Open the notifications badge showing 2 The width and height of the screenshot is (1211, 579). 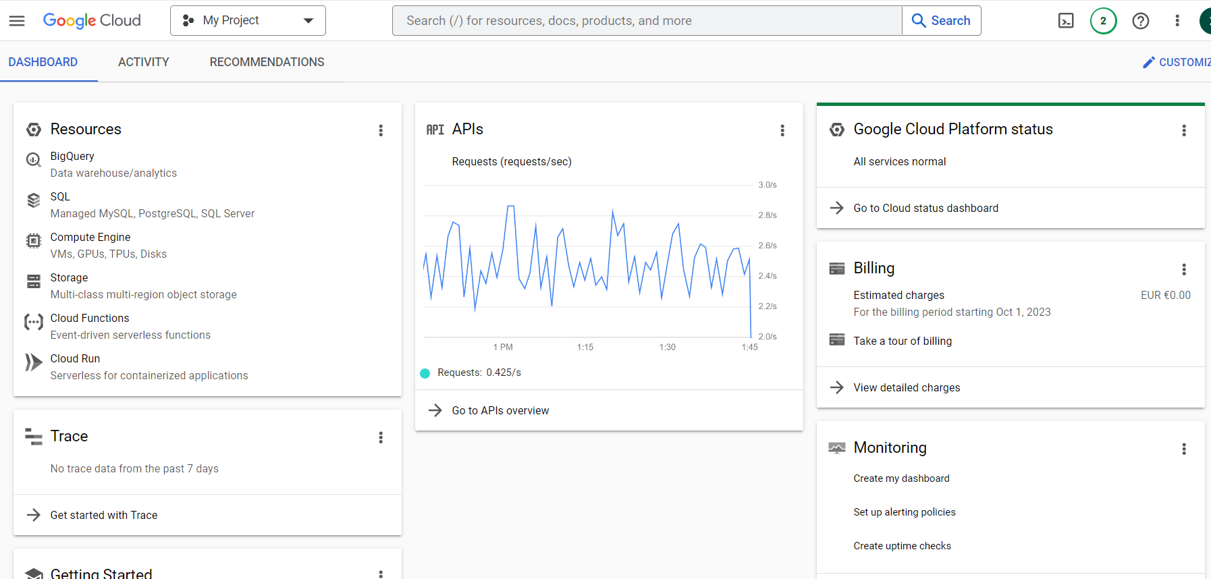tap(1104, 21)
